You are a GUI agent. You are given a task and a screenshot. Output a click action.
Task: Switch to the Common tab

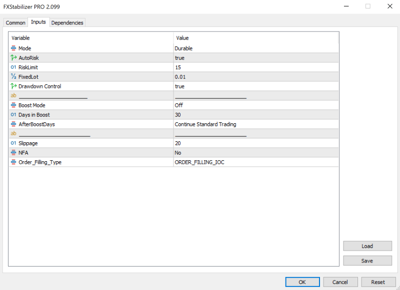pyautogui.click(x=15, y=22)
